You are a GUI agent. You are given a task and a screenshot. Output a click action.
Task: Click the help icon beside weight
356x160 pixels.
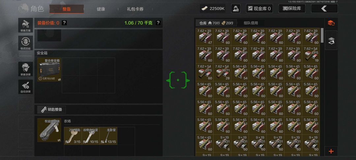tap(158, 23)
